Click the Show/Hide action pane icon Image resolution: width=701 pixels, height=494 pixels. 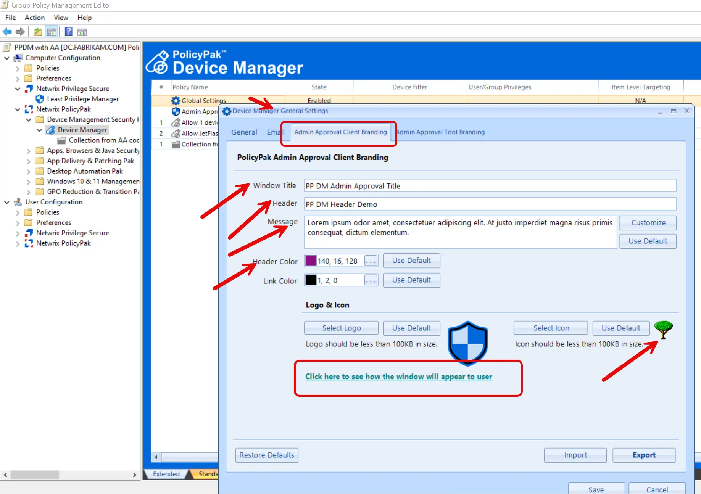pyautogui.click(x=82, y=32)
